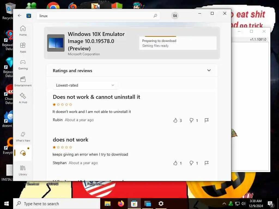The image size is (279, 209).
Task: Select the Chuzzle Deluxe desktop shortcut
Action: (8, 94)
